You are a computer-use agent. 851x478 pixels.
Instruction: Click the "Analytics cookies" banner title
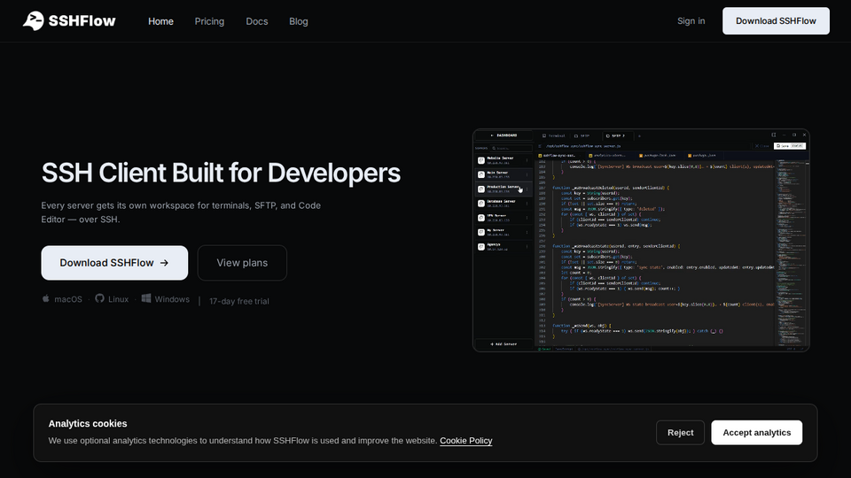(x=88, y=424)
